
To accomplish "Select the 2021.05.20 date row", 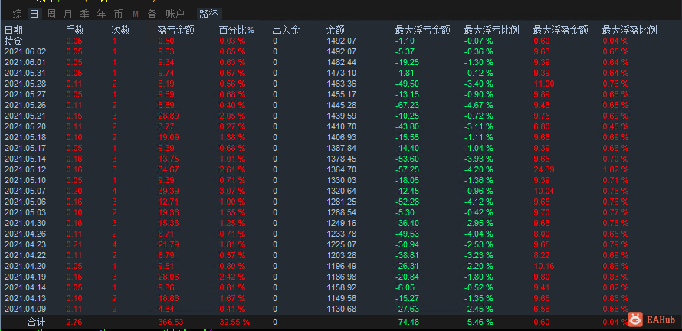I will [x=25, y=126].
